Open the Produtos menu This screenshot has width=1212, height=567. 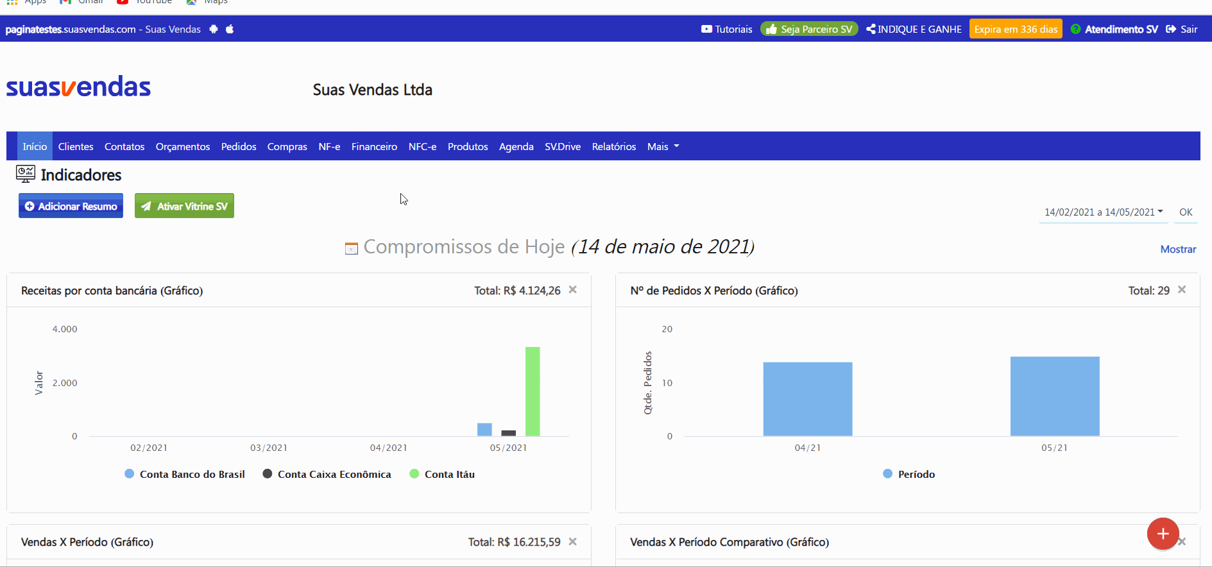(468, 146)
